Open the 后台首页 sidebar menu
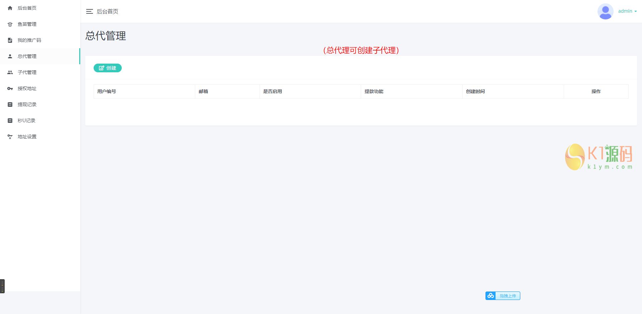 [40, 8]
